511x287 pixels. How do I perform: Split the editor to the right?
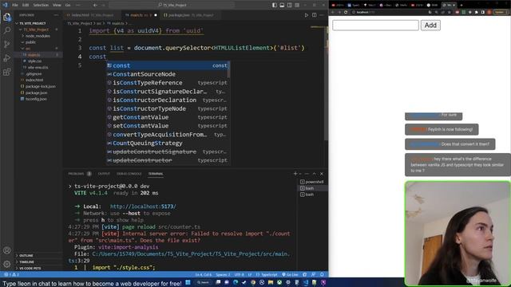pos(314,15)
